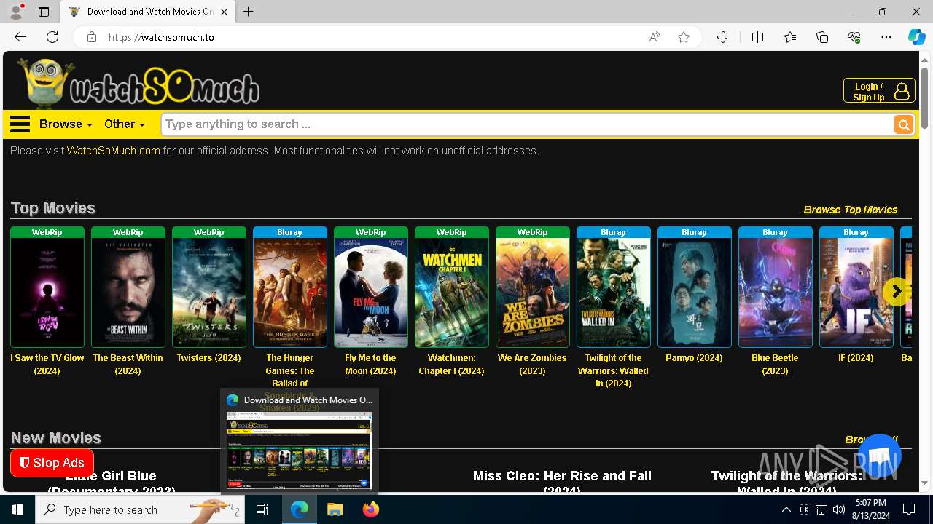Open Fly Me to the Moon poster
This screenshot has width=933, height=524.
pyautogui.click(x=371, y=293)
